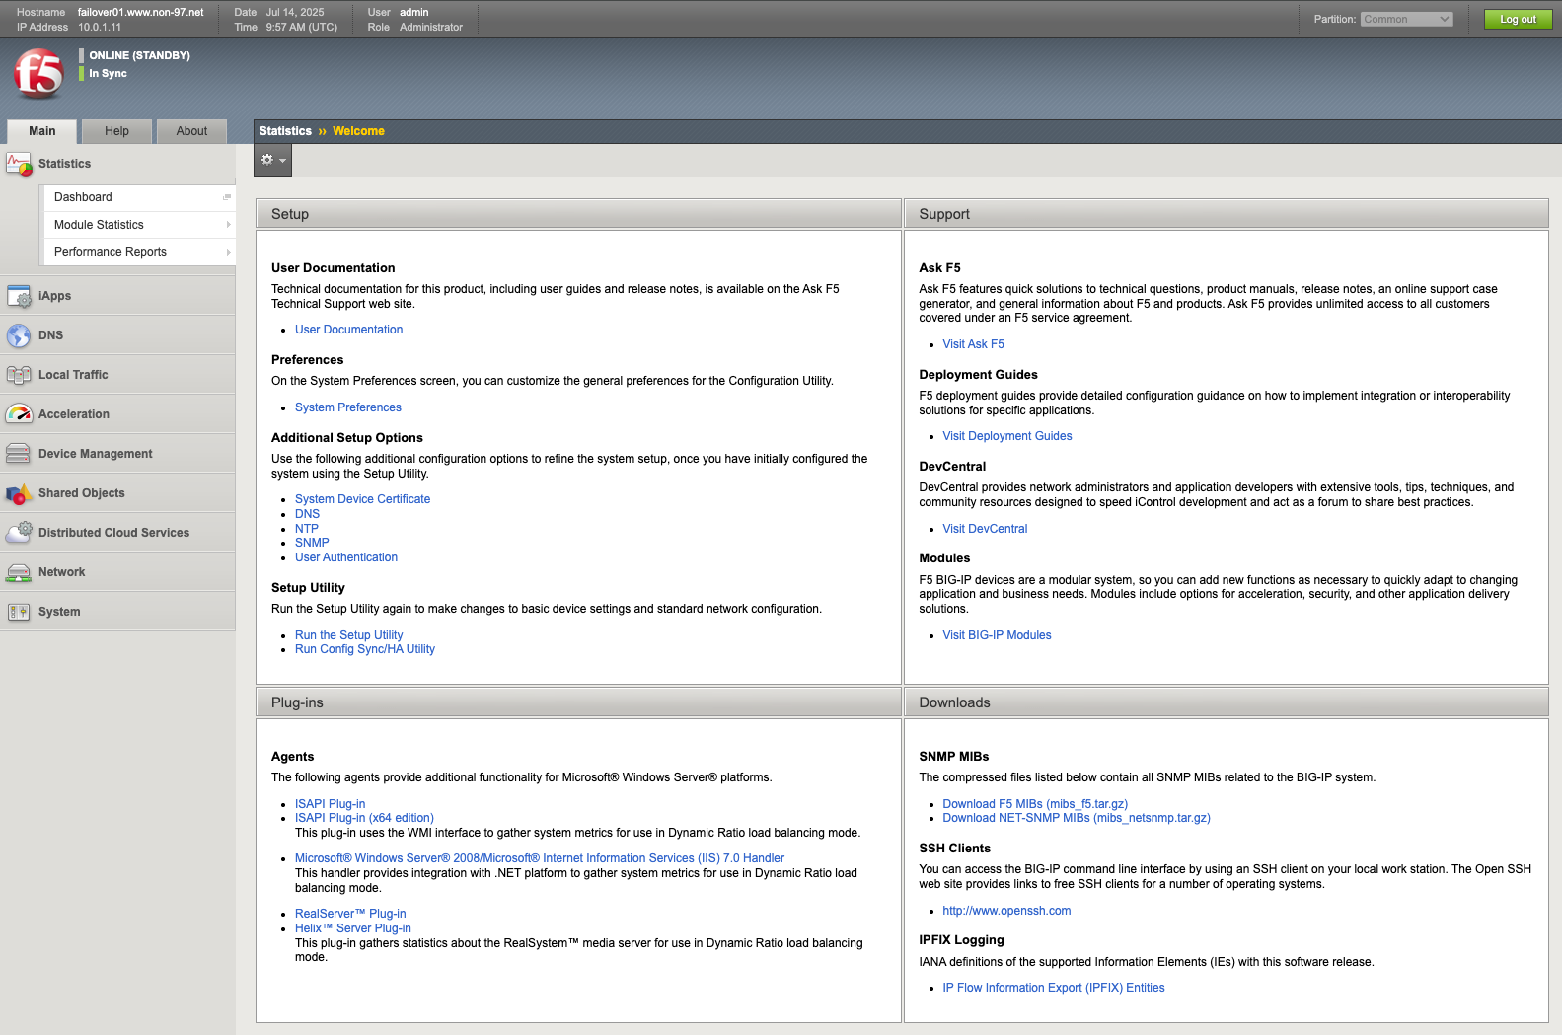Click the System icon
1562x1035 pixels.
(19, 612)
